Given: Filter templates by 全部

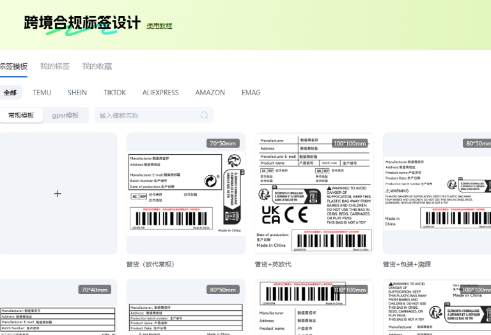Looking at the screenshot, I should (x=10, y=93).
